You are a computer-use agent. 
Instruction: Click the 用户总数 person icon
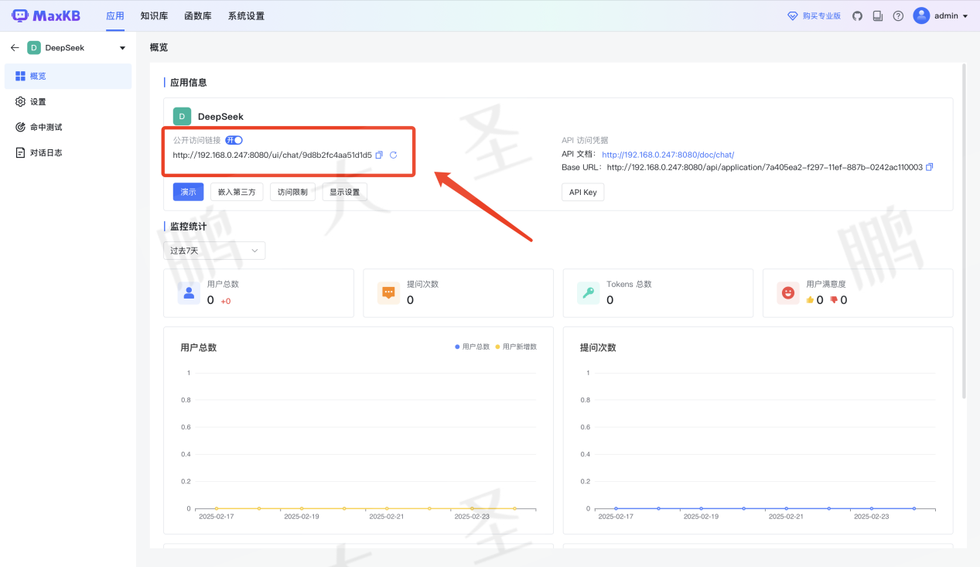[189, 293]
